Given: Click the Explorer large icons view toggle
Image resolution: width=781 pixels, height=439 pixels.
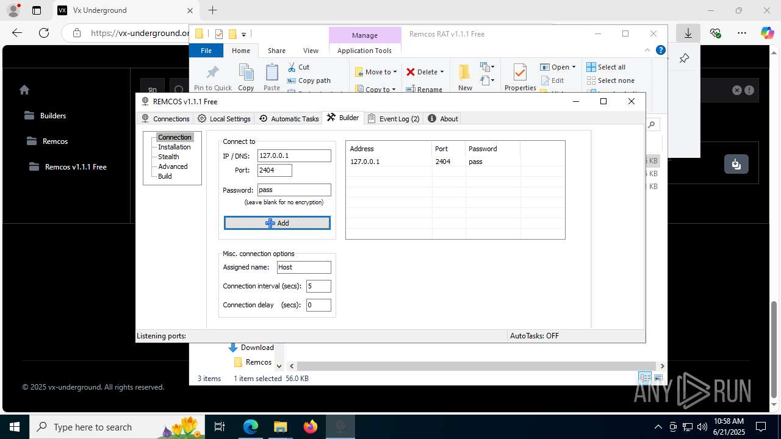Looking at the screenshot, I should (x=658, y=378).
